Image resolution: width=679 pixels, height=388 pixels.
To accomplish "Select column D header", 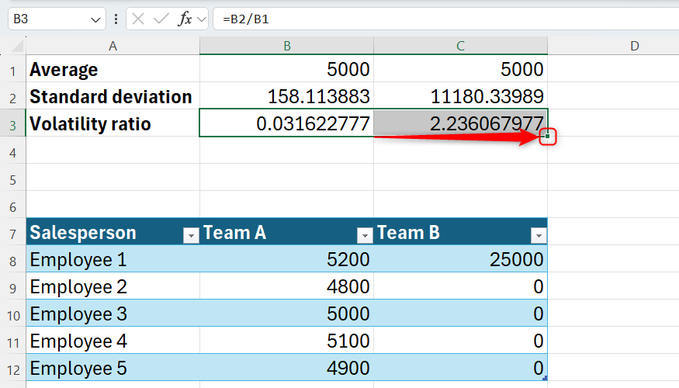I will point(634,46).
